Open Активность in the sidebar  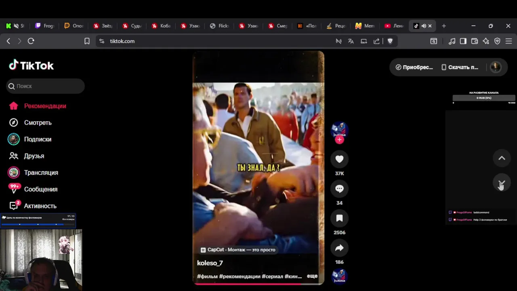(x=32, y=206)
